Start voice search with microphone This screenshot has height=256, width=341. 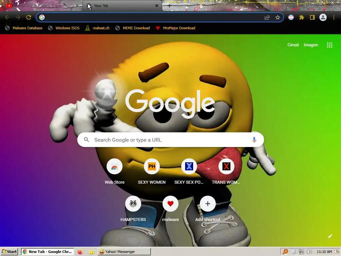pos(254,140)
